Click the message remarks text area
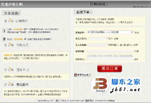Screen dimensions: 151x103 (110, 58)
